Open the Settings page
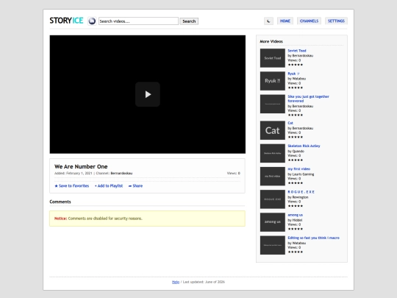The image size is (397, 298). pos(336,21)
